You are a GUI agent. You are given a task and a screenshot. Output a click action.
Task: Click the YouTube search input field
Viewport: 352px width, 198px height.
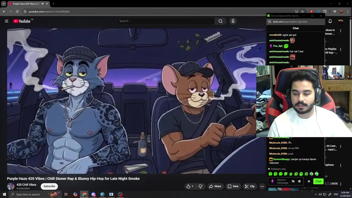coord(166,21)
